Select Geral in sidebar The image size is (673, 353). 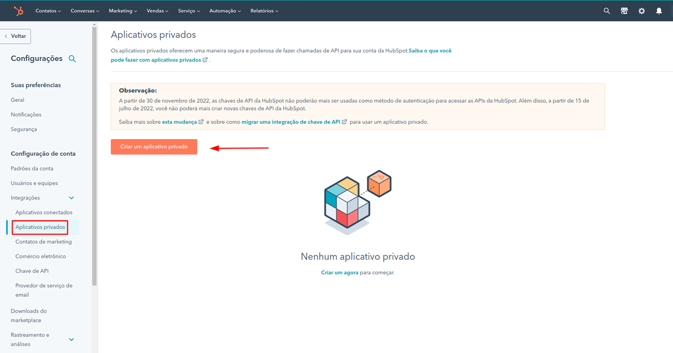(17, 100)
